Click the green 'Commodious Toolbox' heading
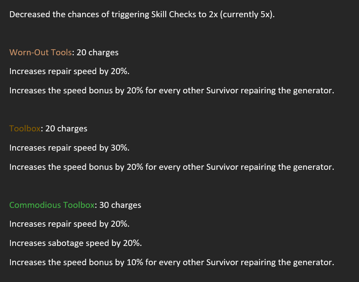 52,205
